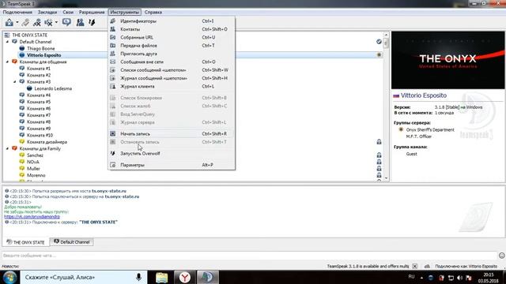
Task: Select channel Комната #2
Action: tap(39, 75)
